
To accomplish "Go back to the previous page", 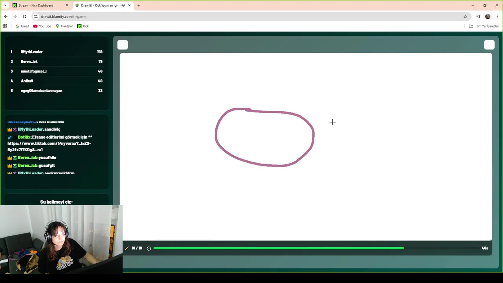I will [6, 17].
